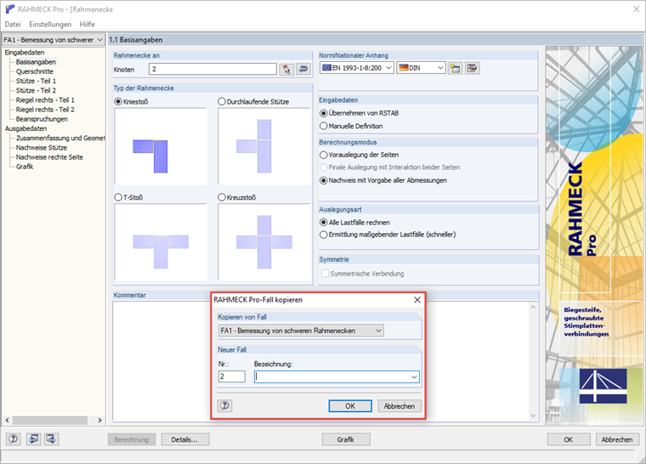Open EN 1993-1-8 norm dropdown
Image resolution: width=646 pixels, height=464 pixels.
357,68
